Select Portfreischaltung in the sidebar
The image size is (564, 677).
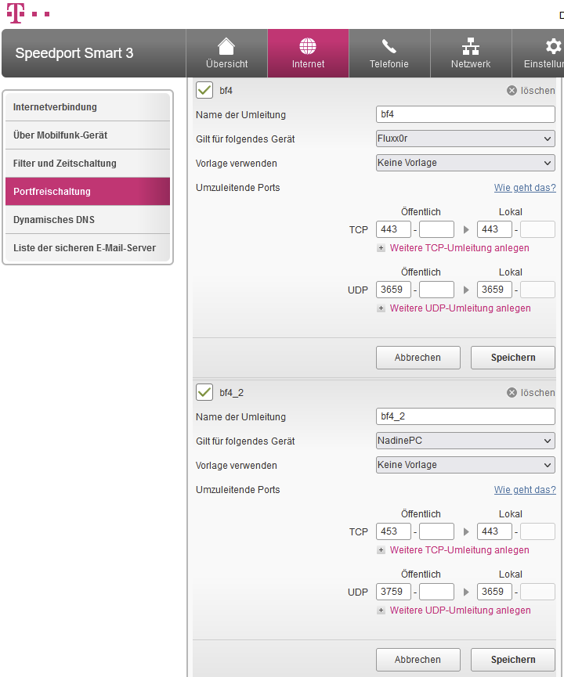click(88, 191)
